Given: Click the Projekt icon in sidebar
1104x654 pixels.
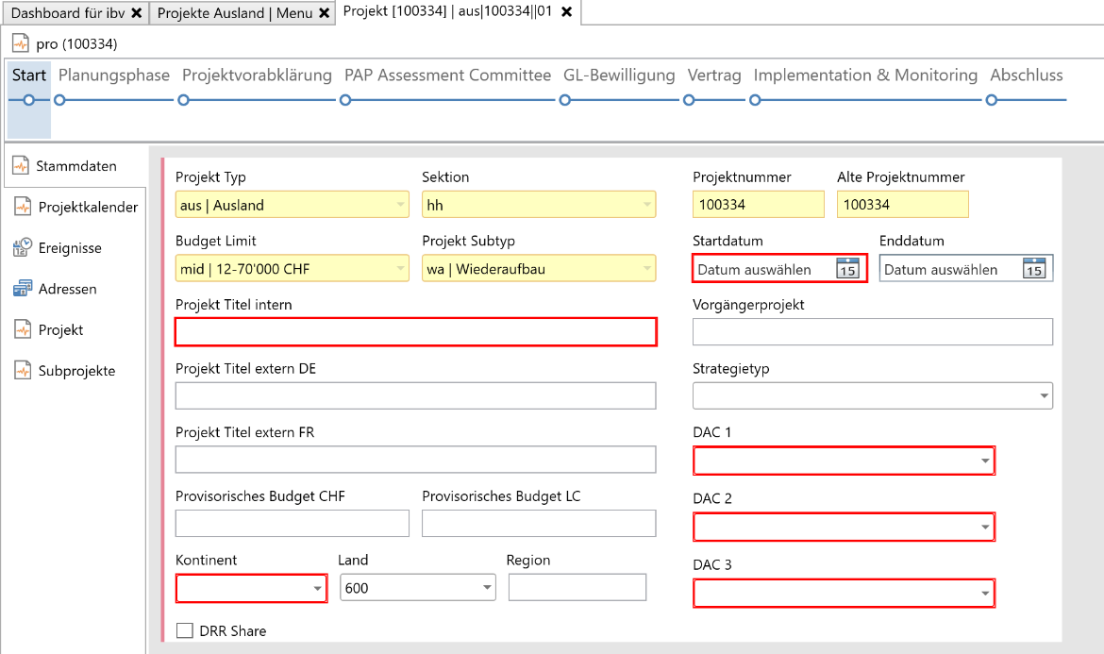Looking at the screenshot, I should (23, 329).
